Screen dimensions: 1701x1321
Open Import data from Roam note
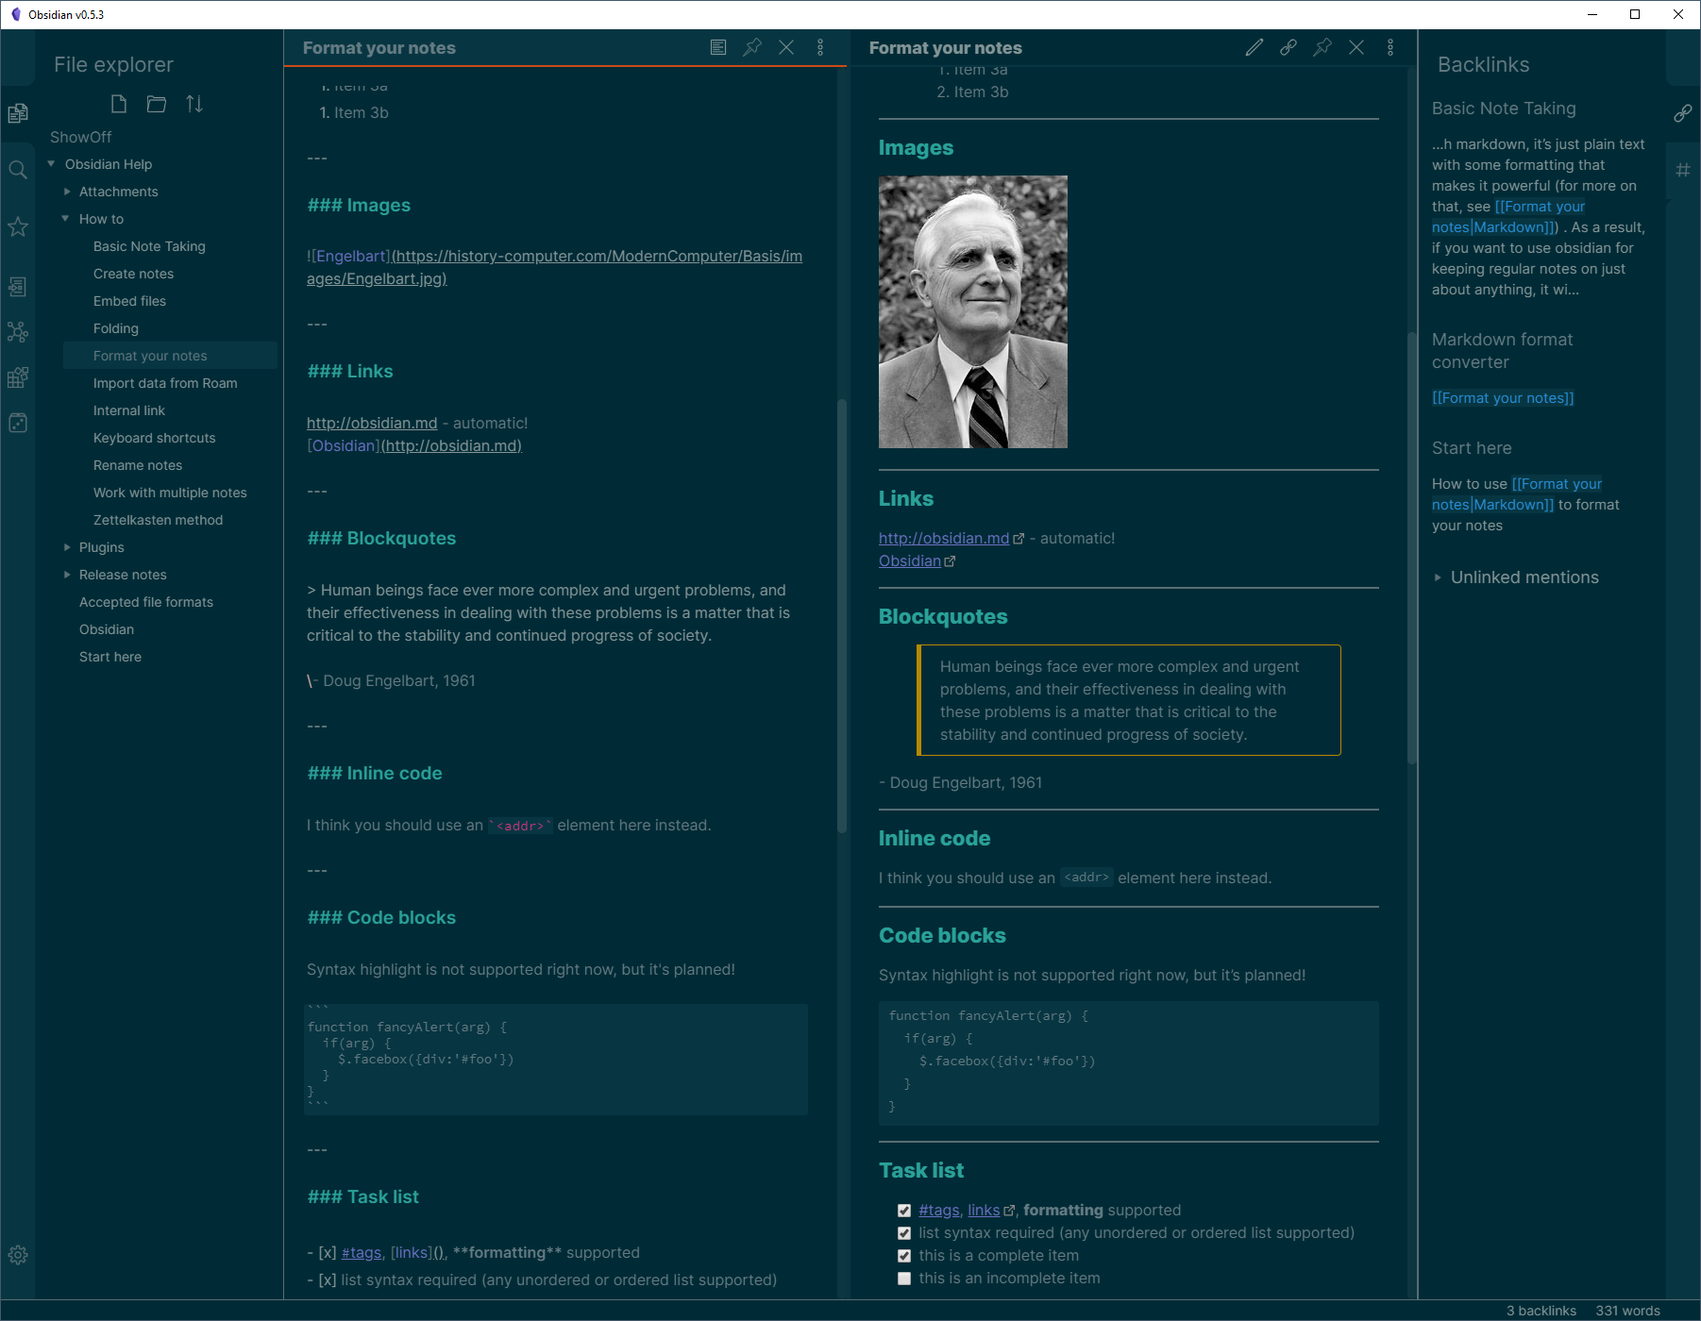165,383
